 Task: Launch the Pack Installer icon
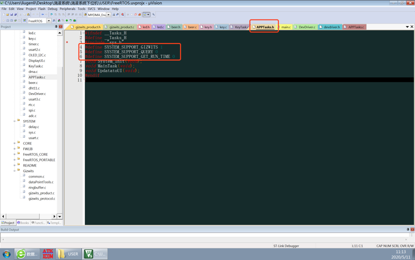click(74, 20)
